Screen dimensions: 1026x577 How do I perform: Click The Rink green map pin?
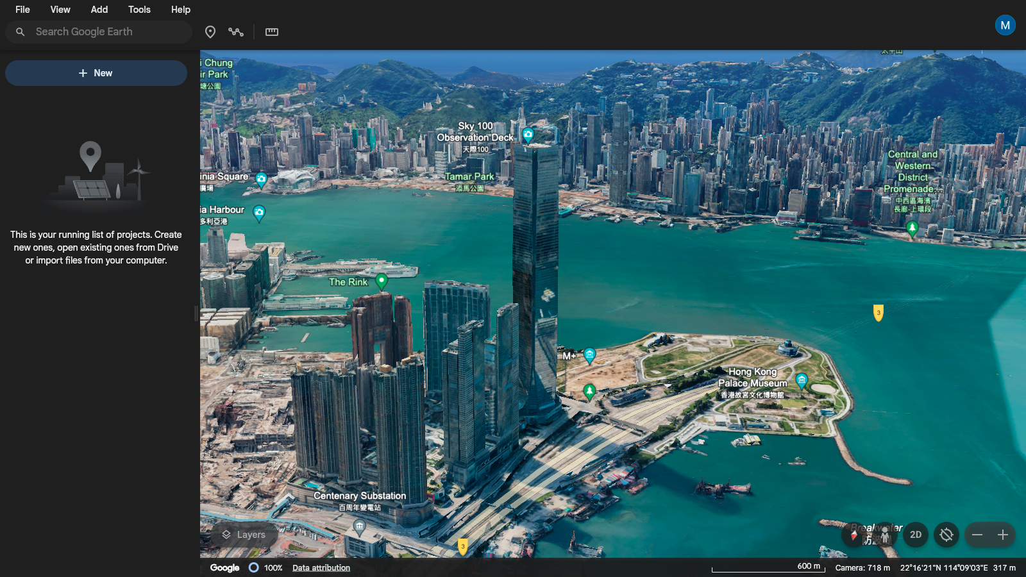click(382, 281)
